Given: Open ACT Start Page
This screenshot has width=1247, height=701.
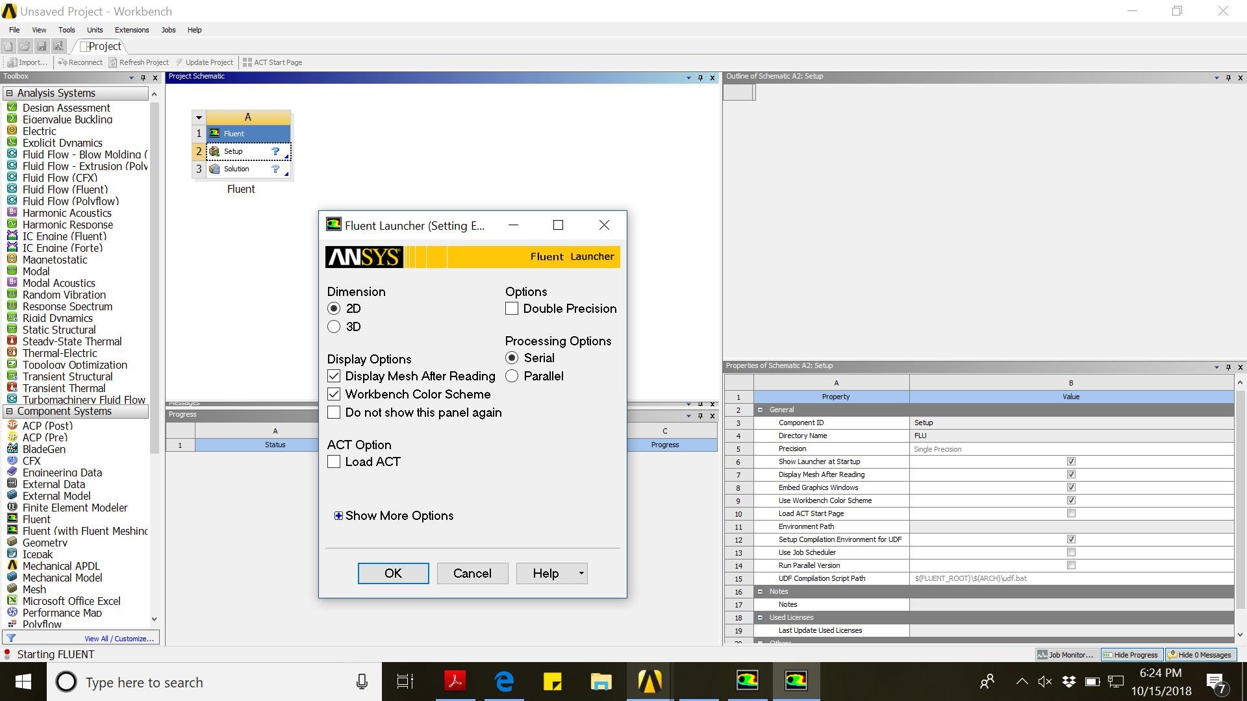Looking at the screenshot, I should coord(272,62).
